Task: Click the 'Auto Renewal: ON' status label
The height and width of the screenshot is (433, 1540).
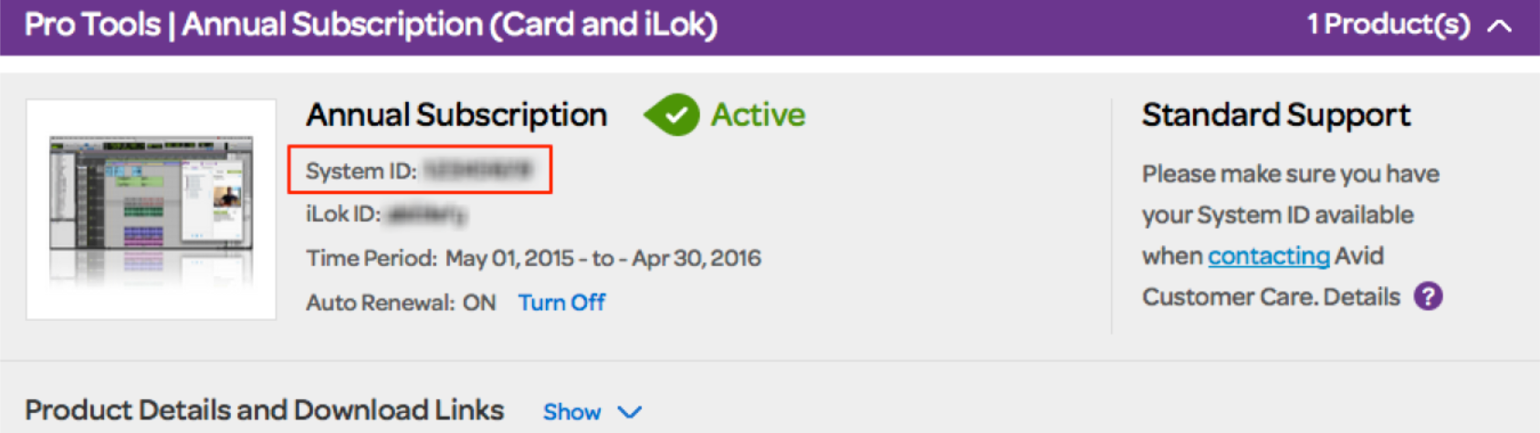Action: (x=401, y=303)
